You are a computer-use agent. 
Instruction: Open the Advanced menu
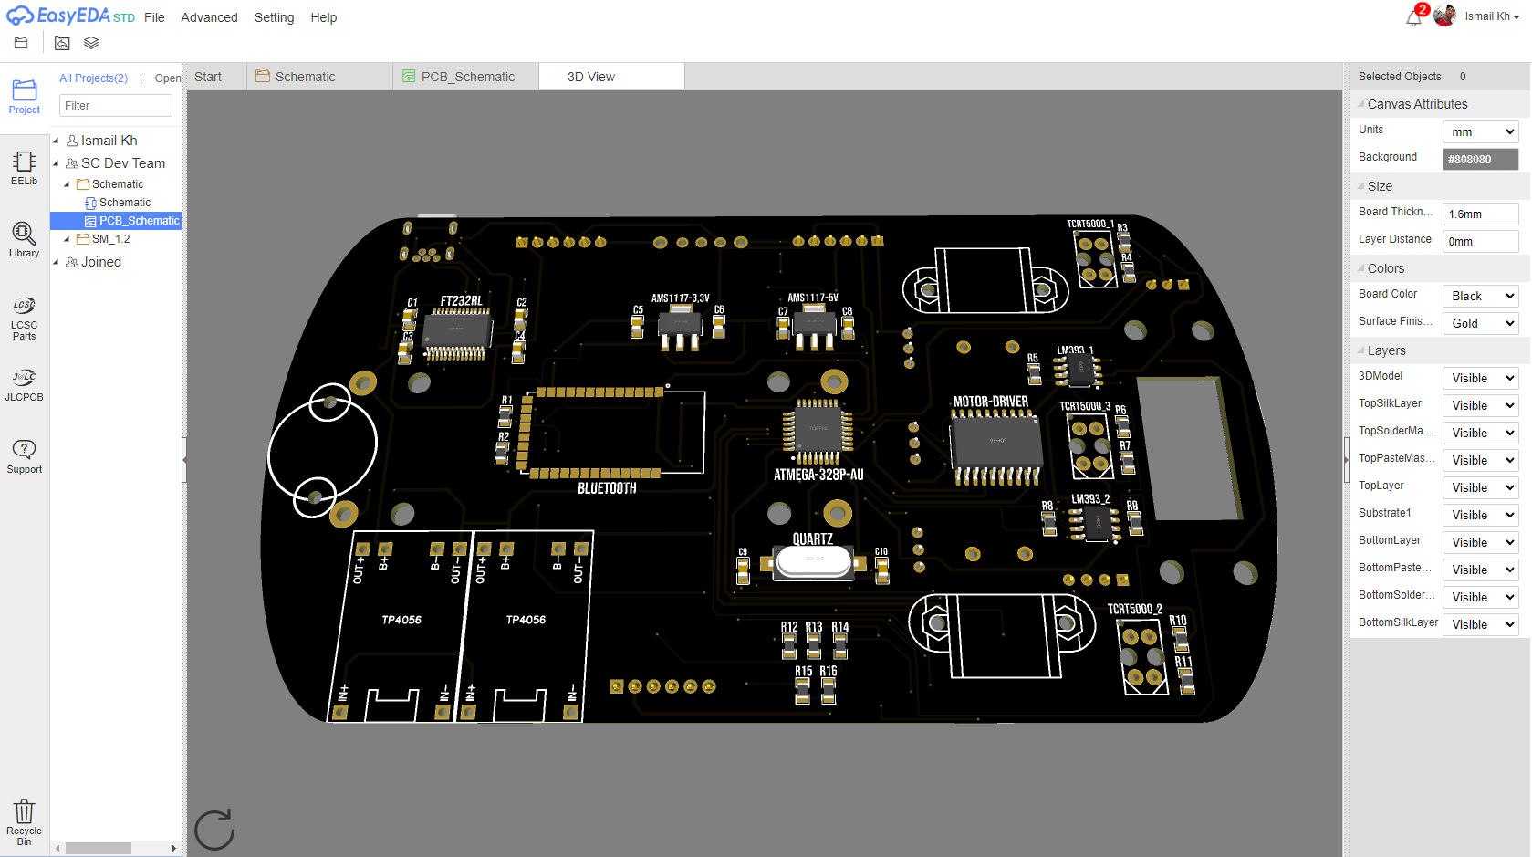[209, 17]
